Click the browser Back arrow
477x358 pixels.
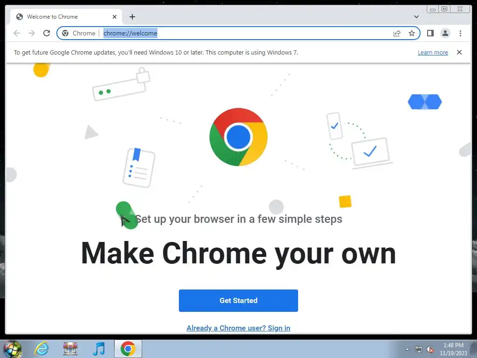pyautogui.click(x=17, y=33)
